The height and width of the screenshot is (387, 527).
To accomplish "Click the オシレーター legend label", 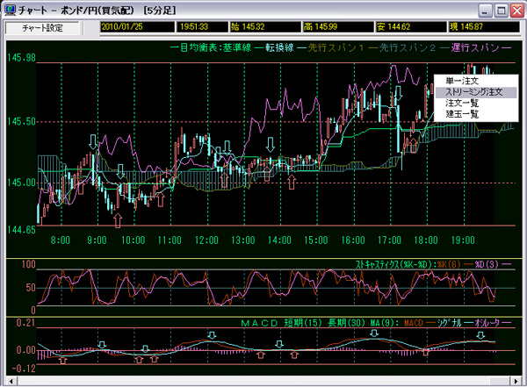I will 487,323.
